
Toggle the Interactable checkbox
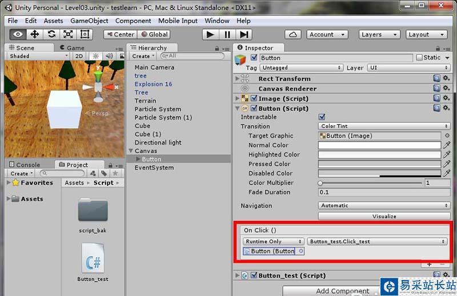click(322, 117)
